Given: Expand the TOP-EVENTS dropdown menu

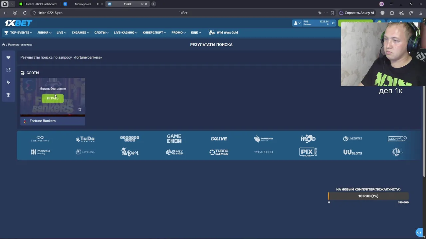Looking at the screenshot, I should coord(18,33).
